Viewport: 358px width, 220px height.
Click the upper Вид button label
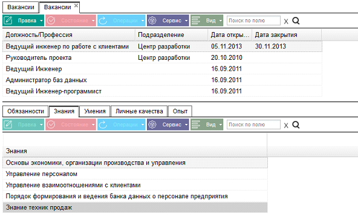(210, 21)
